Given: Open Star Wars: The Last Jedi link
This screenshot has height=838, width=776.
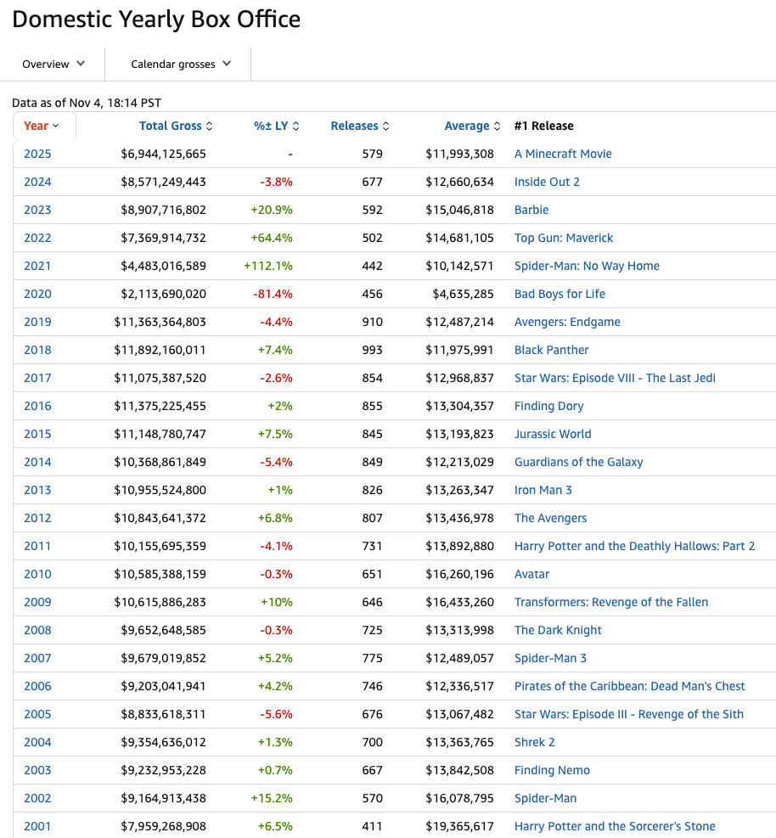Looking at the screenshot, I should (615, 379).
